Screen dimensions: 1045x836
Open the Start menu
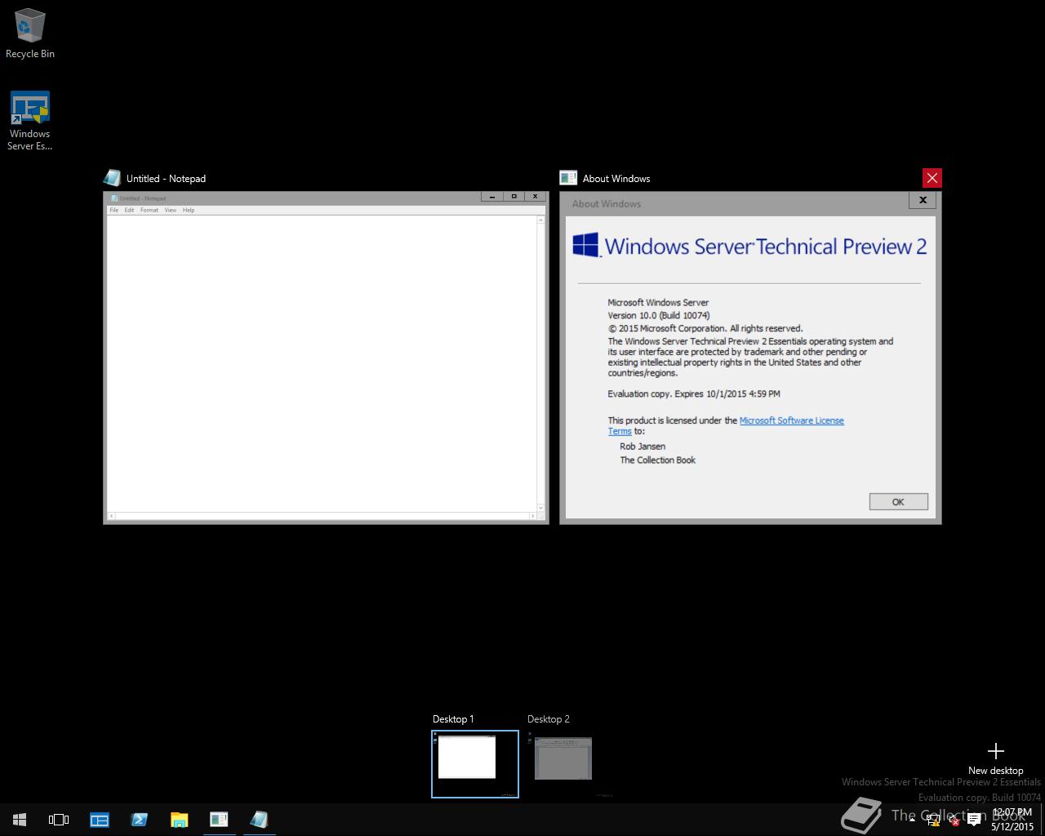click(20, 820)
